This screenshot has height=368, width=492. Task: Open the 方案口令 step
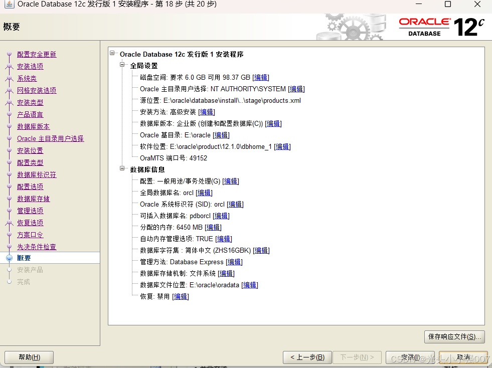30,235
